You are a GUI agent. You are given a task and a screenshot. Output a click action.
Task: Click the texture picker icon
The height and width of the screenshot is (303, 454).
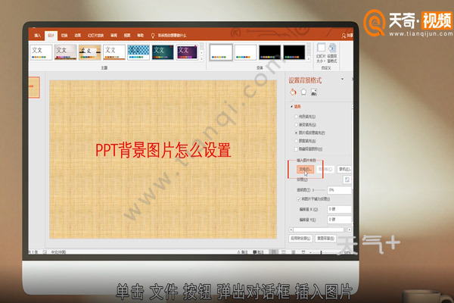[347, 180]
